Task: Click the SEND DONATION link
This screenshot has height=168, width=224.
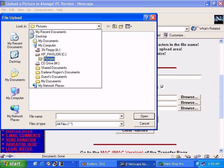Action: [x=21, y=140]
